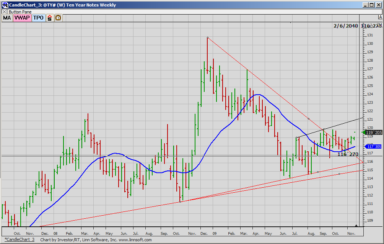Image resolution: width=384 pixels, height=244 pixels.
Task: Close the CandleChart_3 window
Action: click(378, 5)
